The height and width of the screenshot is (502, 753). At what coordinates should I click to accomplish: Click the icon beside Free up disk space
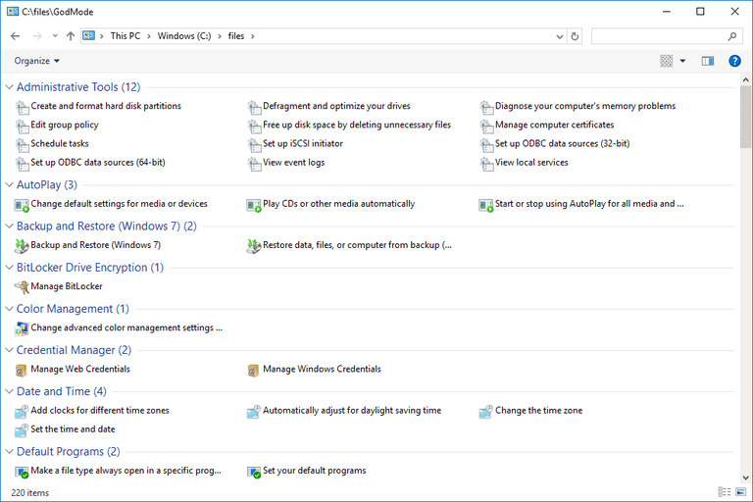coord(254,125)
